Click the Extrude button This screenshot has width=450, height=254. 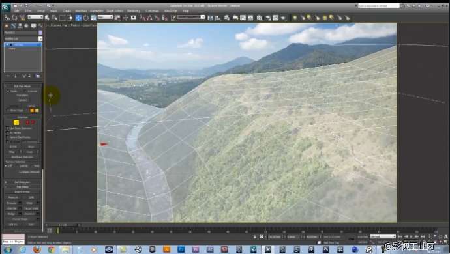point(12,203)
